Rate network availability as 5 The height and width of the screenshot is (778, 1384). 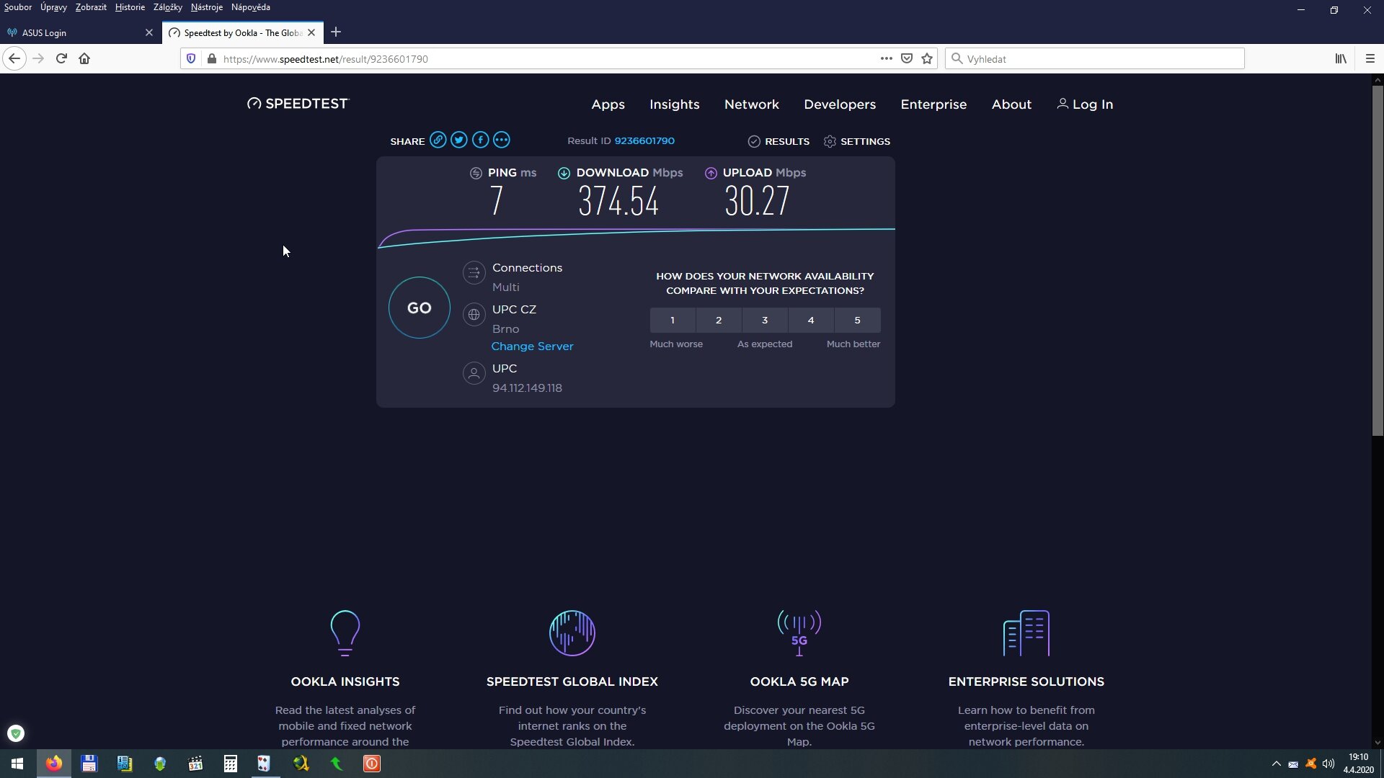click(x=857, y=321)
